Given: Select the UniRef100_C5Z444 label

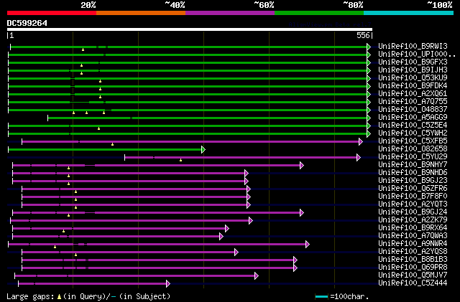Looking at the screenshot, I should 413,283.
